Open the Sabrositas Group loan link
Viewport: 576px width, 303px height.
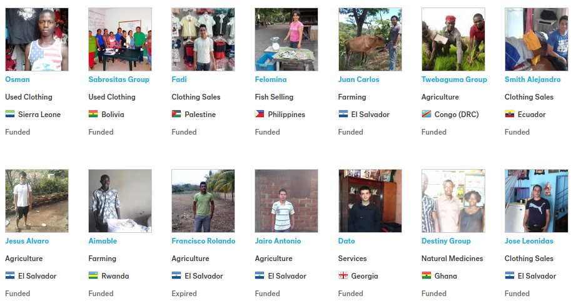pos(119,80)
